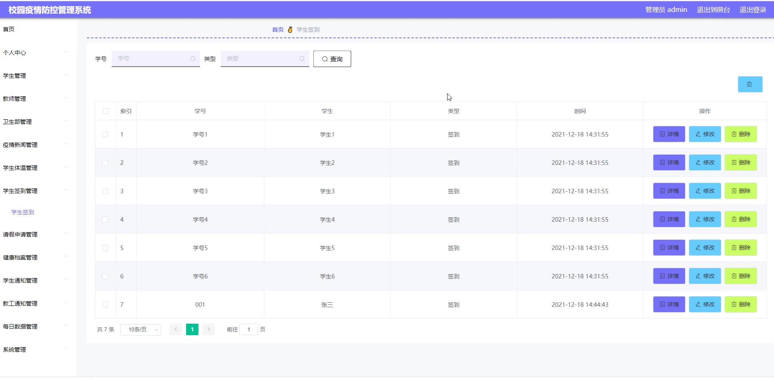Open 首页 in the left sidebar
This screenshot has width=774, height=380.
(x=9, y=29)
